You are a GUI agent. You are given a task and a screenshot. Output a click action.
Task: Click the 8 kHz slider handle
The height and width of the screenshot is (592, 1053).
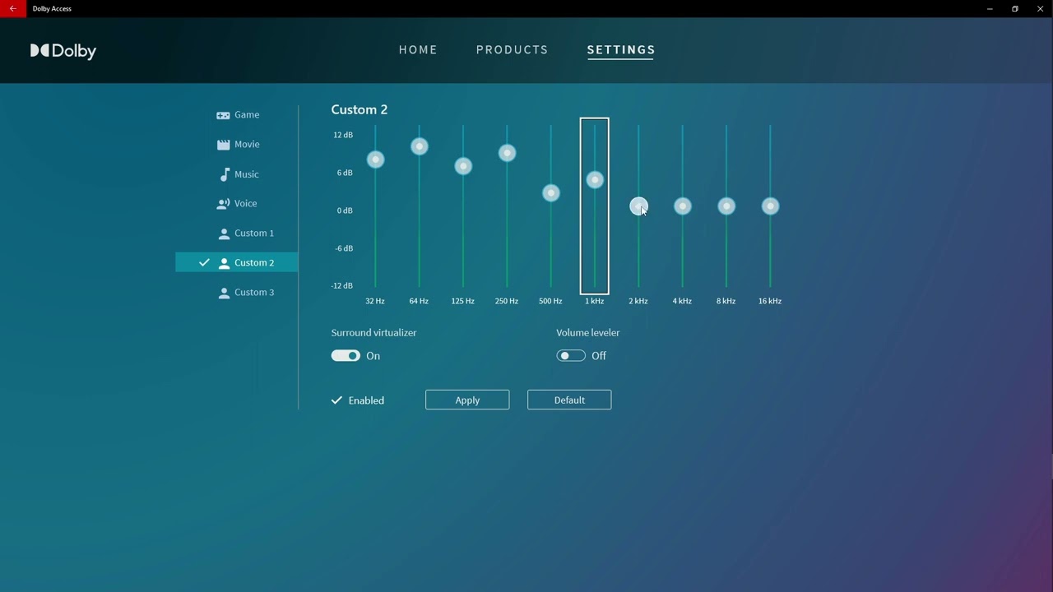click(726, 206)
